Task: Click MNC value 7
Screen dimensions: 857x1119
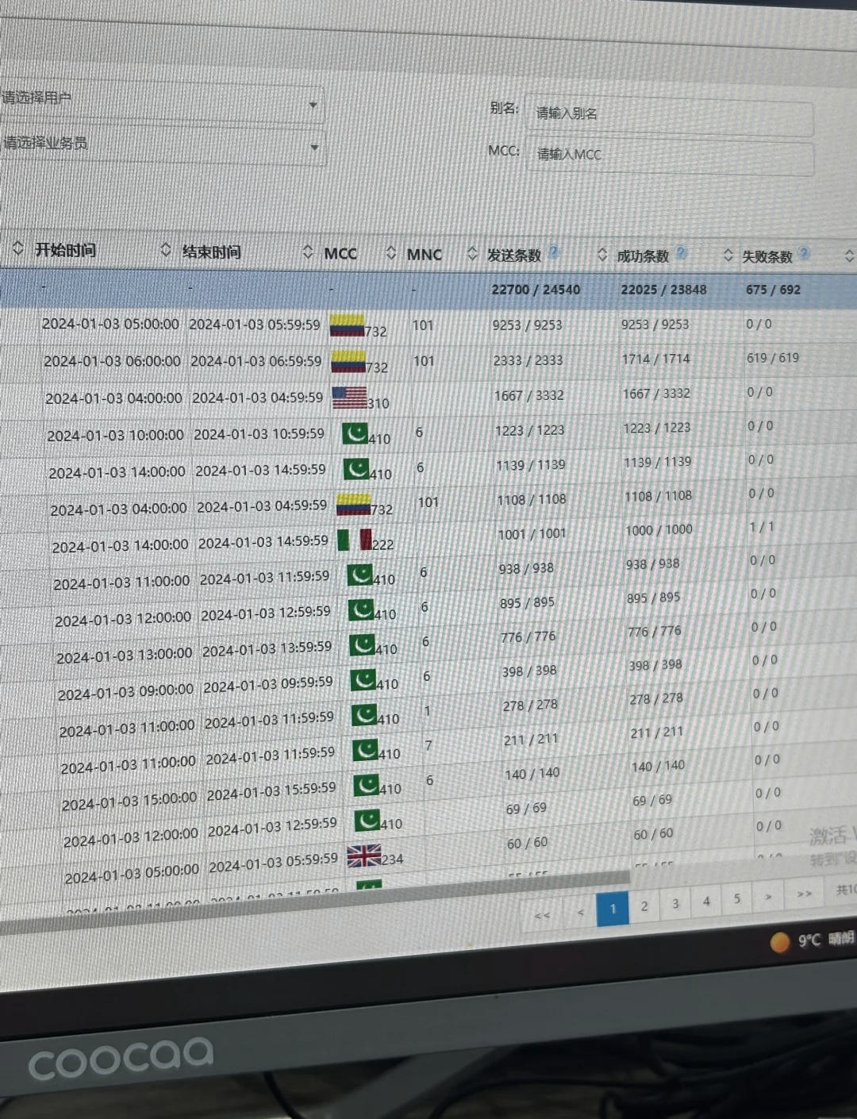Action: point(428,745)
